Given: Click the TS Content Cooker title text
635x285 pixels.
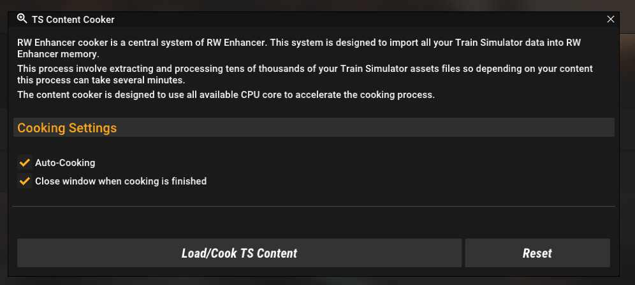Looking at the screenshot, I should click(x=73, y=20).
